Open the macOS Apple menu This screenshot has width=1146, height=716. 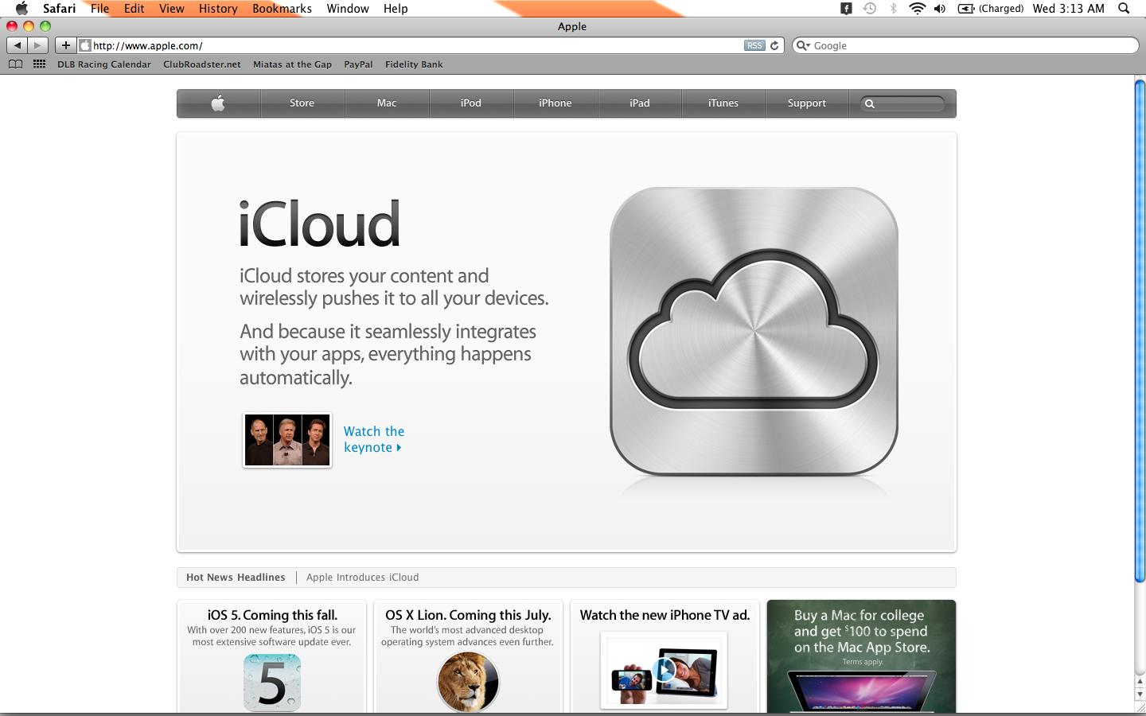tap(21, 8)
